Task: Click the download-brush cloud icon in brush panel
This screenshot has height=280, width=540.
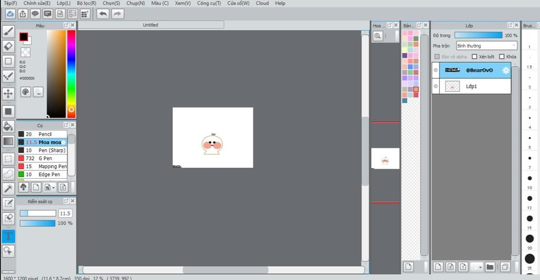Action: (x=23, y=187)
